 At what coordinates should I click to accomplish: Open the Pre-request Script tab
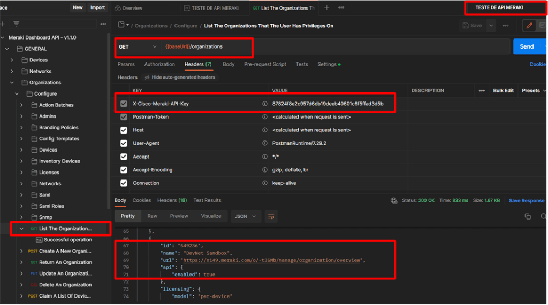(265, 64)
